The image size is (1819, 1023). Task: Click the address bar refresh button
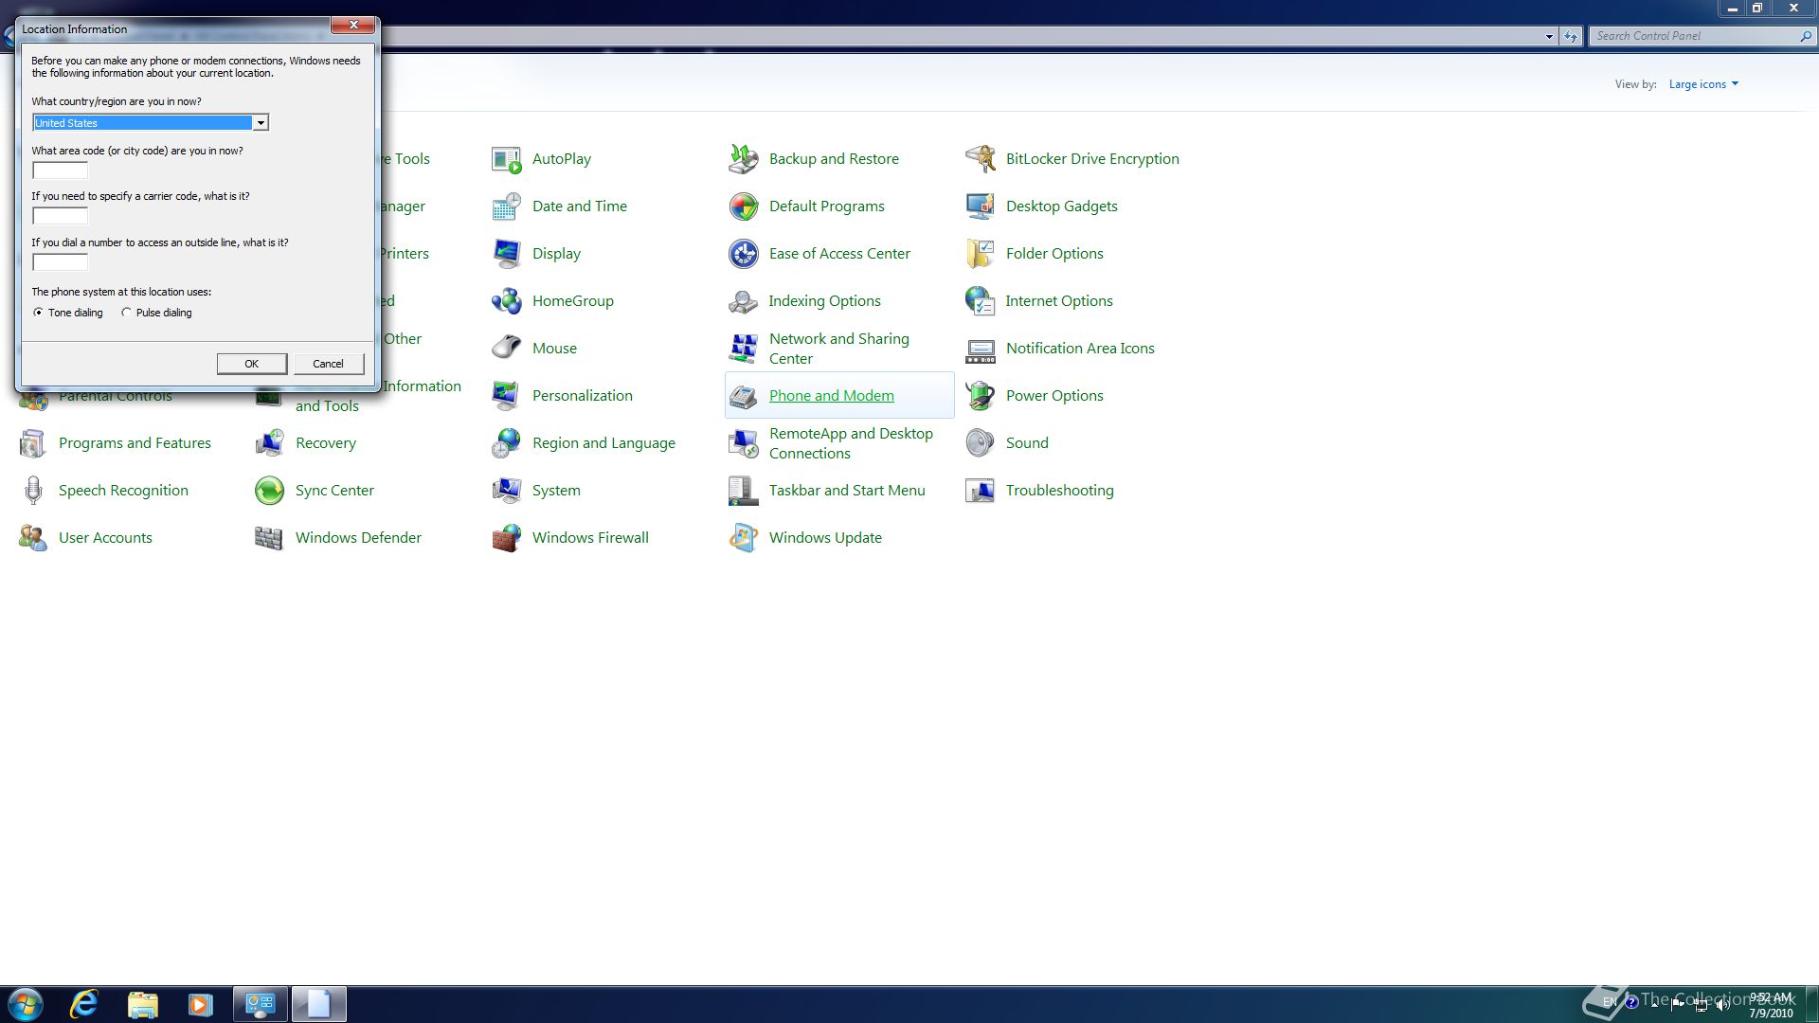1572,36
